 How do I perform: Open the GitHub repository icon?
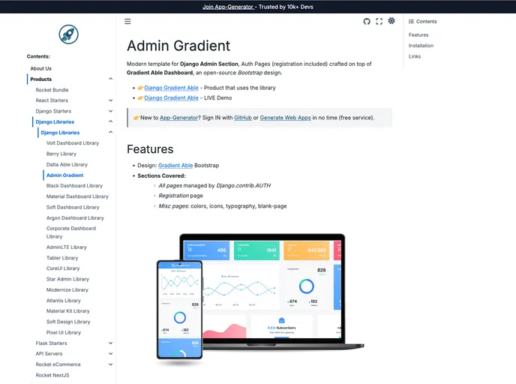click(x=367, y=22)
